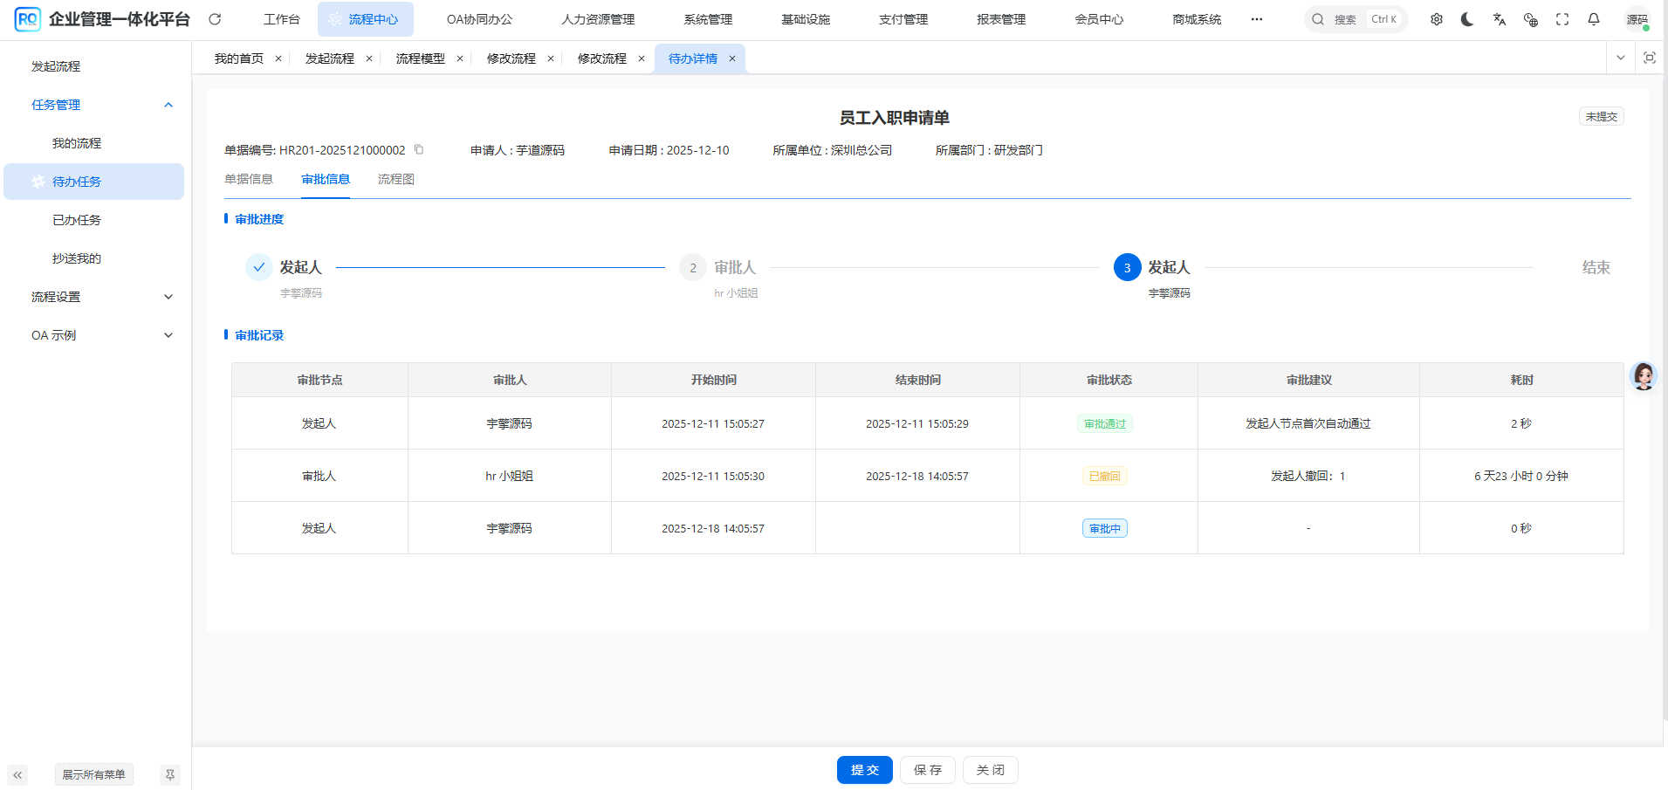This screenshot has width=1668, height=790.
Task: Enter fullscreen via the fullscreen icon
Action: 1562,18
